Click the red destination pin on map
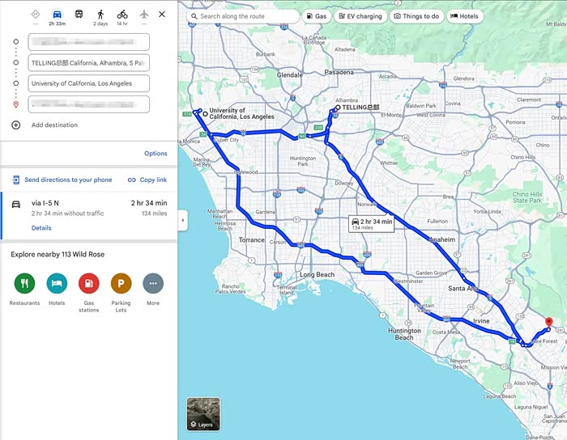 (x=549, y=322)
